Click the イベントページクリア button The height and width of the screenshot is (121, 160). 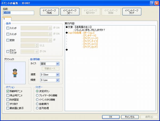pos(132,12)
